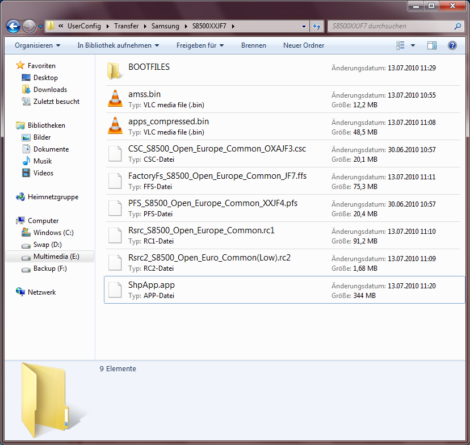The width and height of the screenshot is (470, 445).
Task: Change view with the view icon
Action: pos(400,45)
